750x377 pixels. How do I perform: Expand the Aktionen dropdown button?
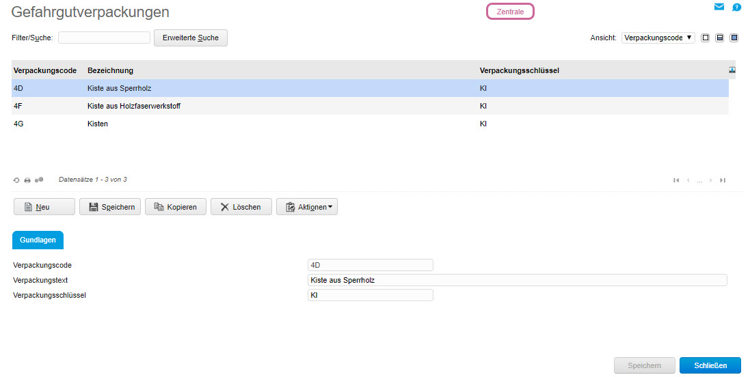pyautogui.click(x=307, y=207)
